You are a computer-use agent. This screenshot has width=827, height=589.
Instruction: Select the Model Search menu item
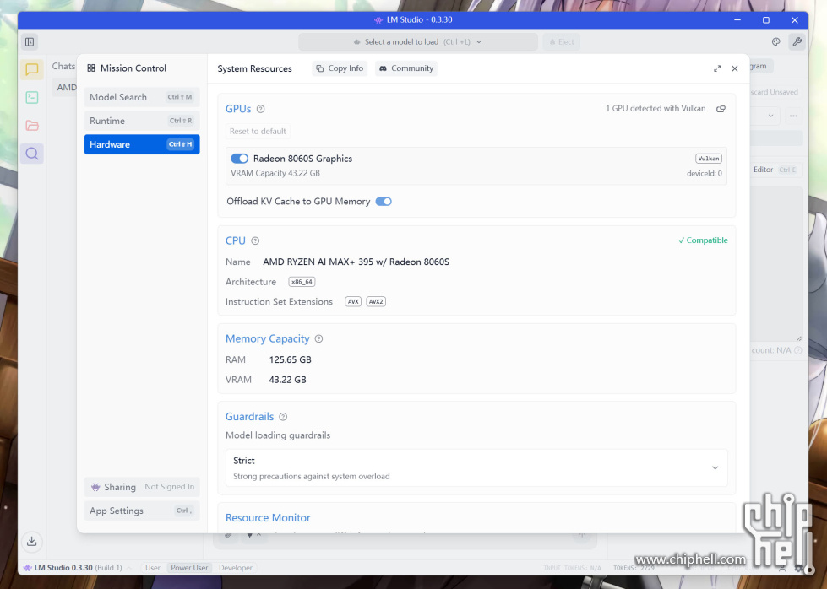point(141,97)
